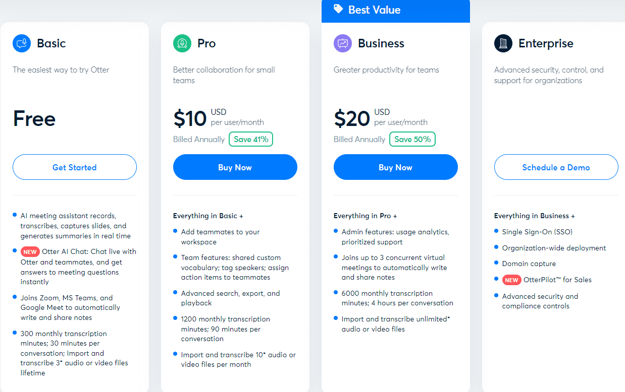
Task: Click Buy Now under the Business plan
Action: [x=396, y=167]
